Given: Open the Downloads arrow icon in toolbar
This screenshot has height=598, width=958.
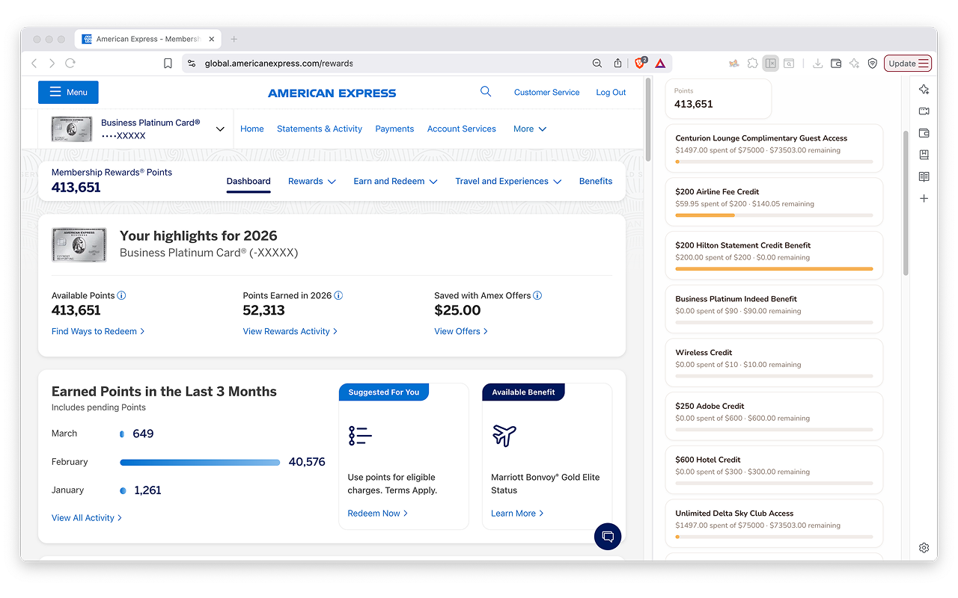Looking at the screenshot, I should tap(817, 64).
